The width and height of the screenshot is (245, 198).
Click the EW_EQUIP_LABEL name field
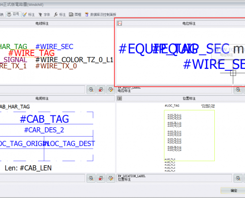pyautogui.click(x=174, y=90)
